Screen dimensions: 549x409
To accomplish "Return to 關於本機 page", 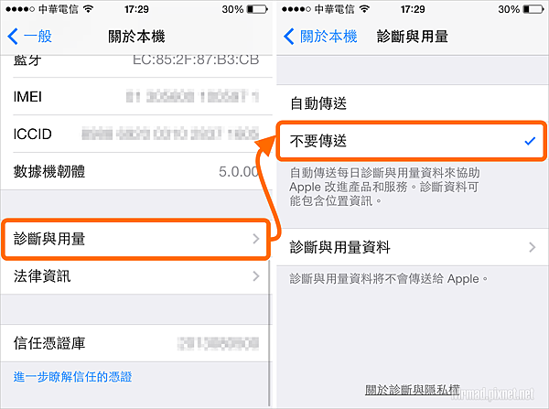I will click(320, 37).
